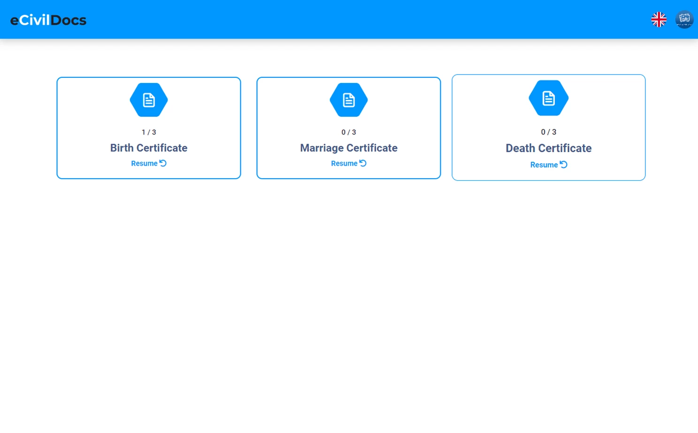
Task: Open the user profile avatar icon
Action: [x=684, y=19]
